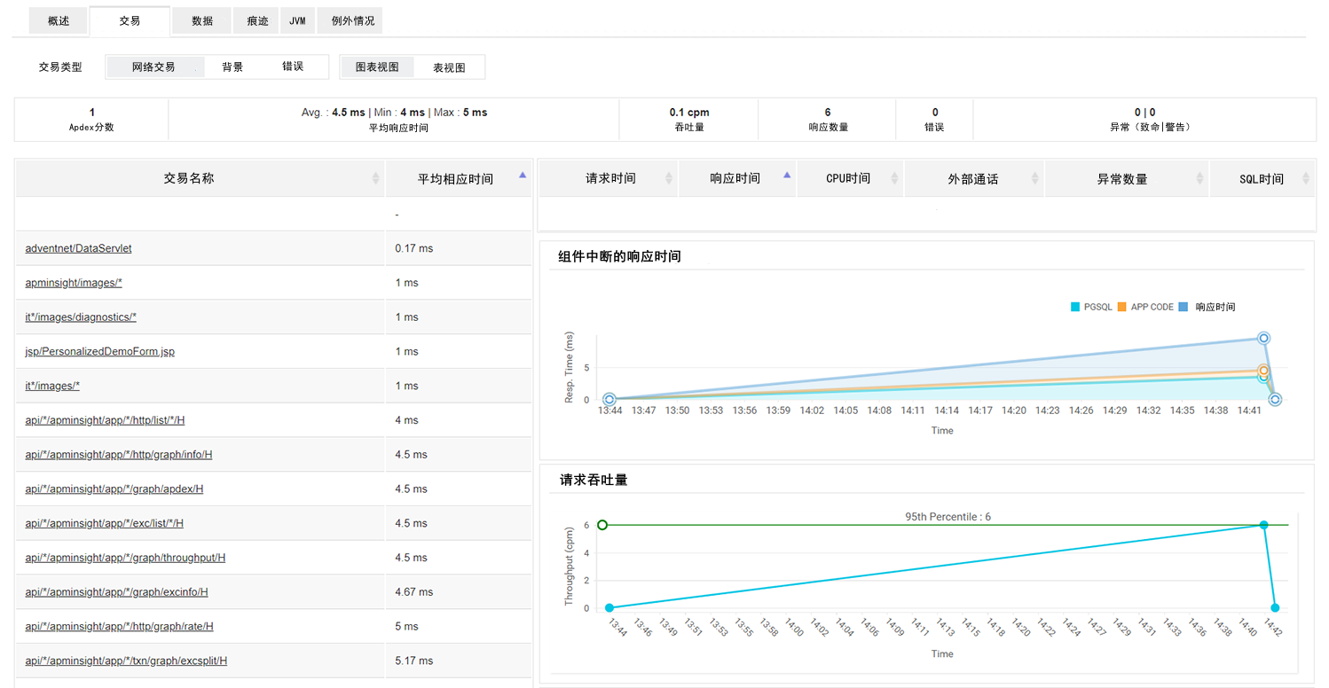Click throughput start point at 13:44
1329x688 pixels.
[609, 608]
